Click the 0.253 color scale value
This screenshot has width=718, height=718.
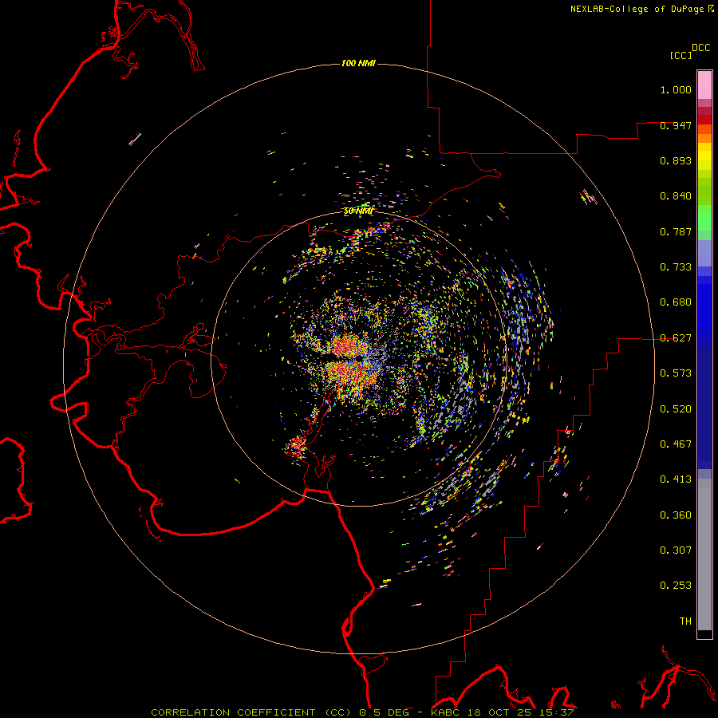(x=676, y=586)
